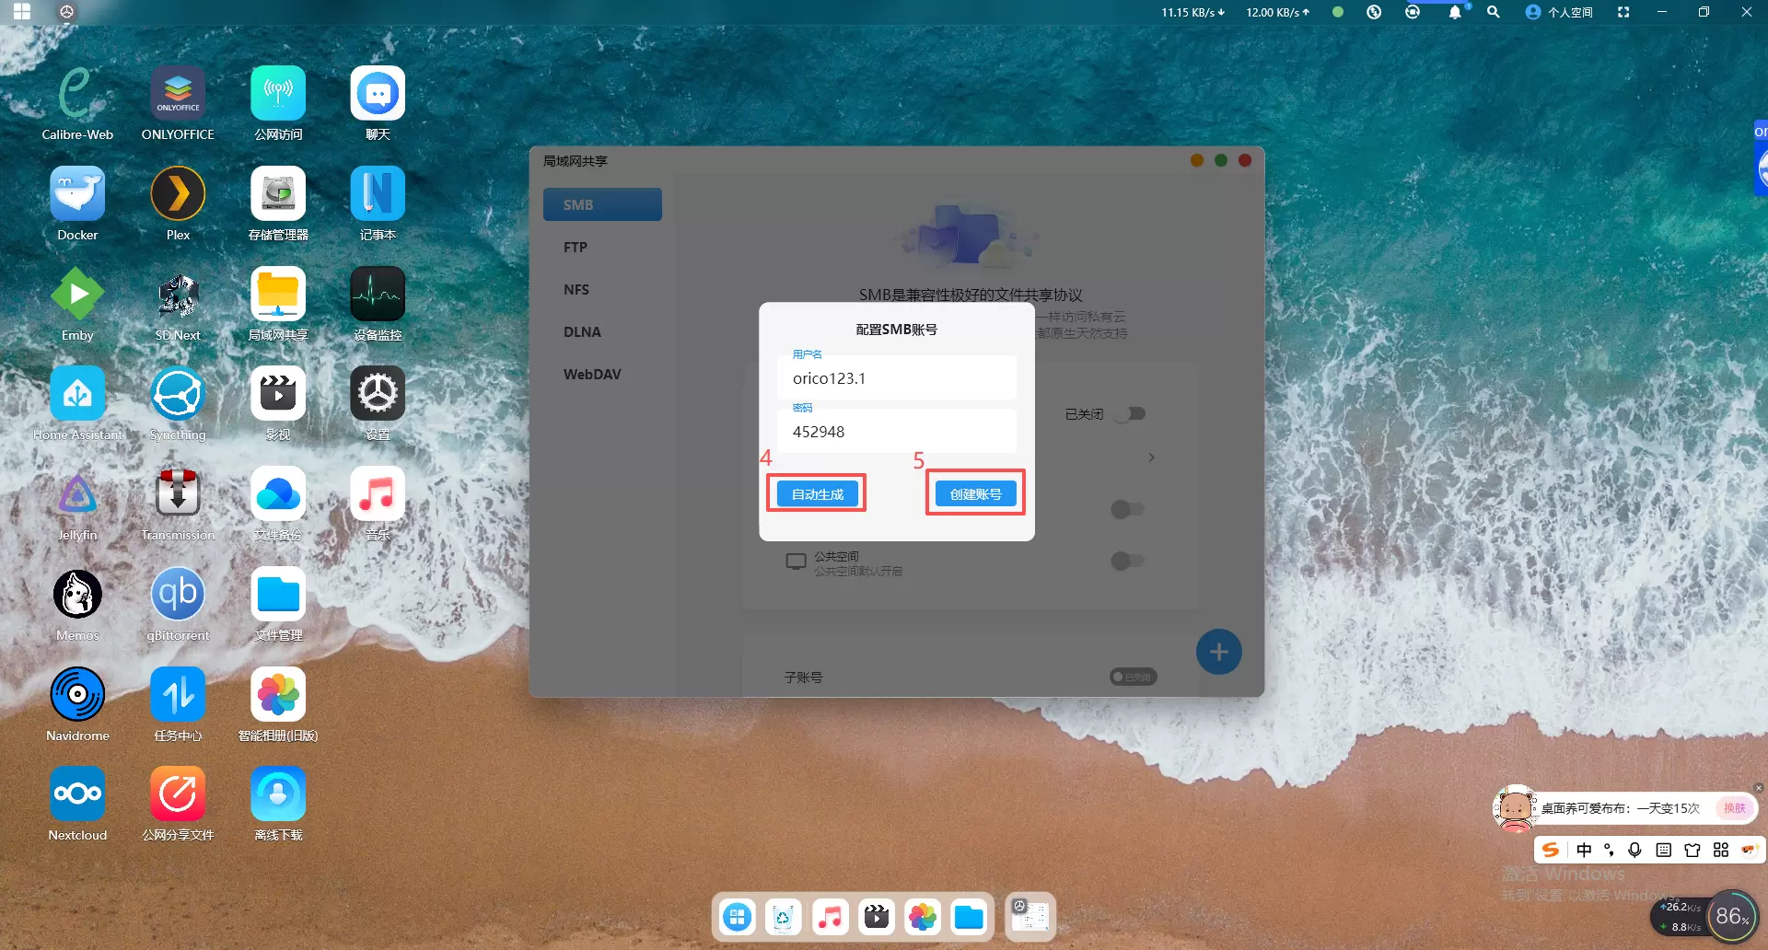
Task: Click the 自动生成 button
Action: [x=817, y=494]
